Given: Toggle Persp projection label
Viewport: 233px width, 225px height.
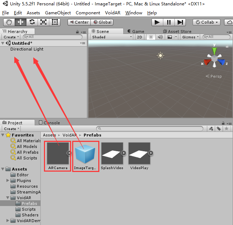Looking at the screenshot, I should pyautogui.click(x=214, y=76).
